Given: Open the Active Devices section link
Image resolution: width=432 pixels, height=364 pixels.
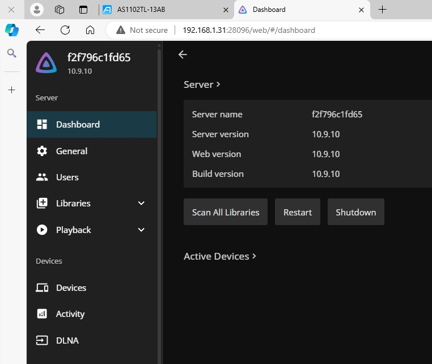Looking at the screenshot, I should (220, 256).
